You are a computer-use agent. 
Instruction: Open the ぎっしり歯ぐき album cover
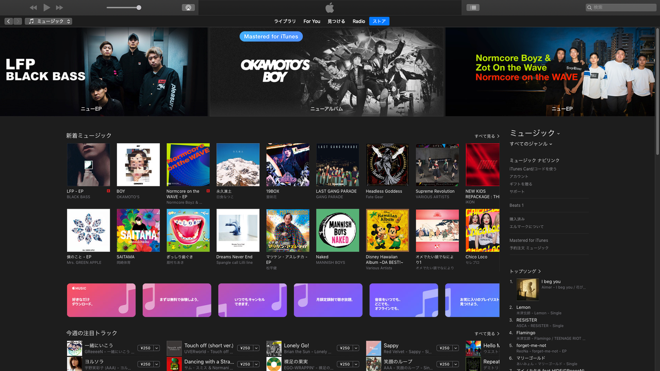click(188, 230)
